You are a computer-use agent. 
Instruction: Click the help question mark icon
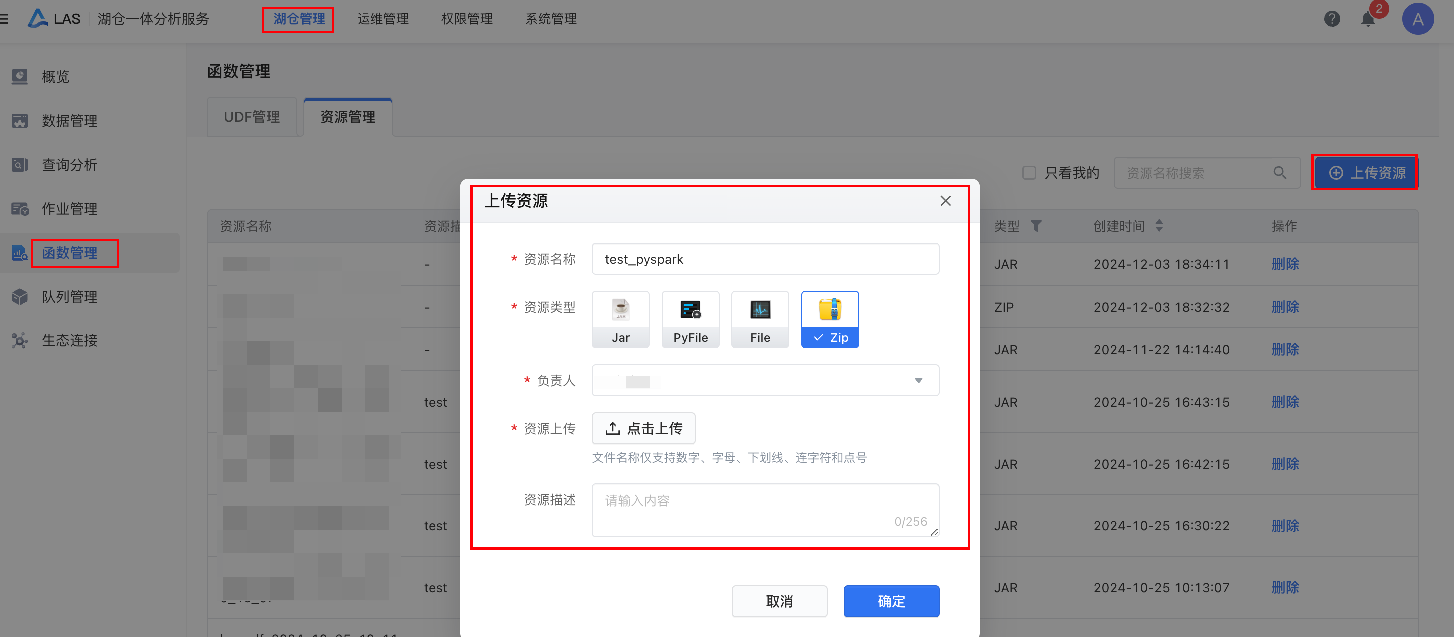(1332, 19)
